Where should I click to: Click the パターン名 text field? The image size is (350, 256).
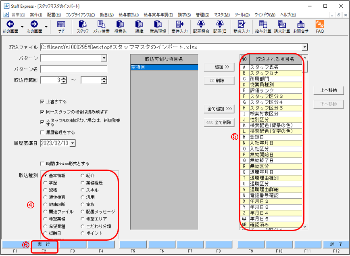(74, 69)
